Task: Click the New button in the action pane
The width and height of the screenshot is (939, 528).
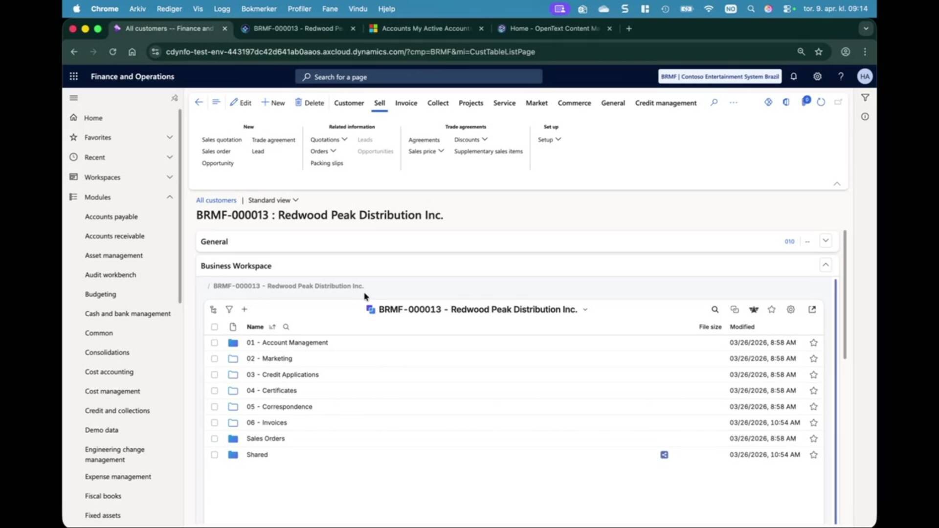Action: point(273,102)
